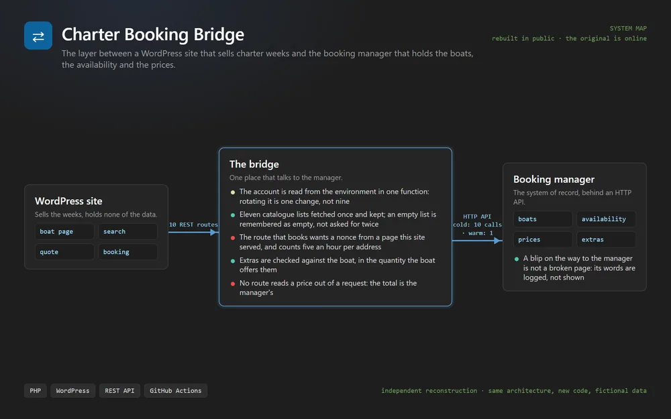671x419 pixels.
Task: Click the 'search' chip in WordPress site
Action: tap(127, 231)
